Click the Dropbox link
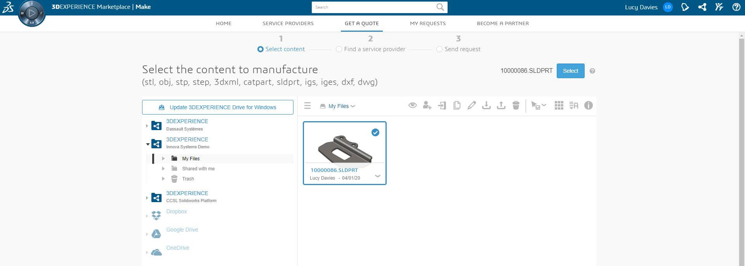The height and width of the screenshot is (266, 745). coord(177,211)
